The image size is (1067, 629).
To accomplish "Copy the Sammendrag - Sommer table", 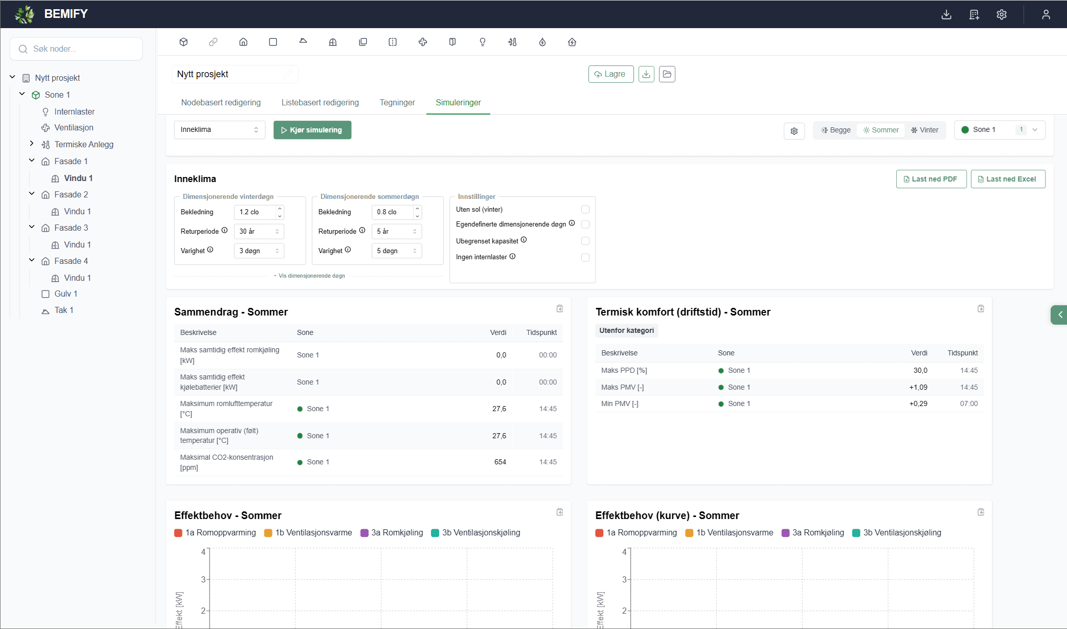I will point(560,308).
